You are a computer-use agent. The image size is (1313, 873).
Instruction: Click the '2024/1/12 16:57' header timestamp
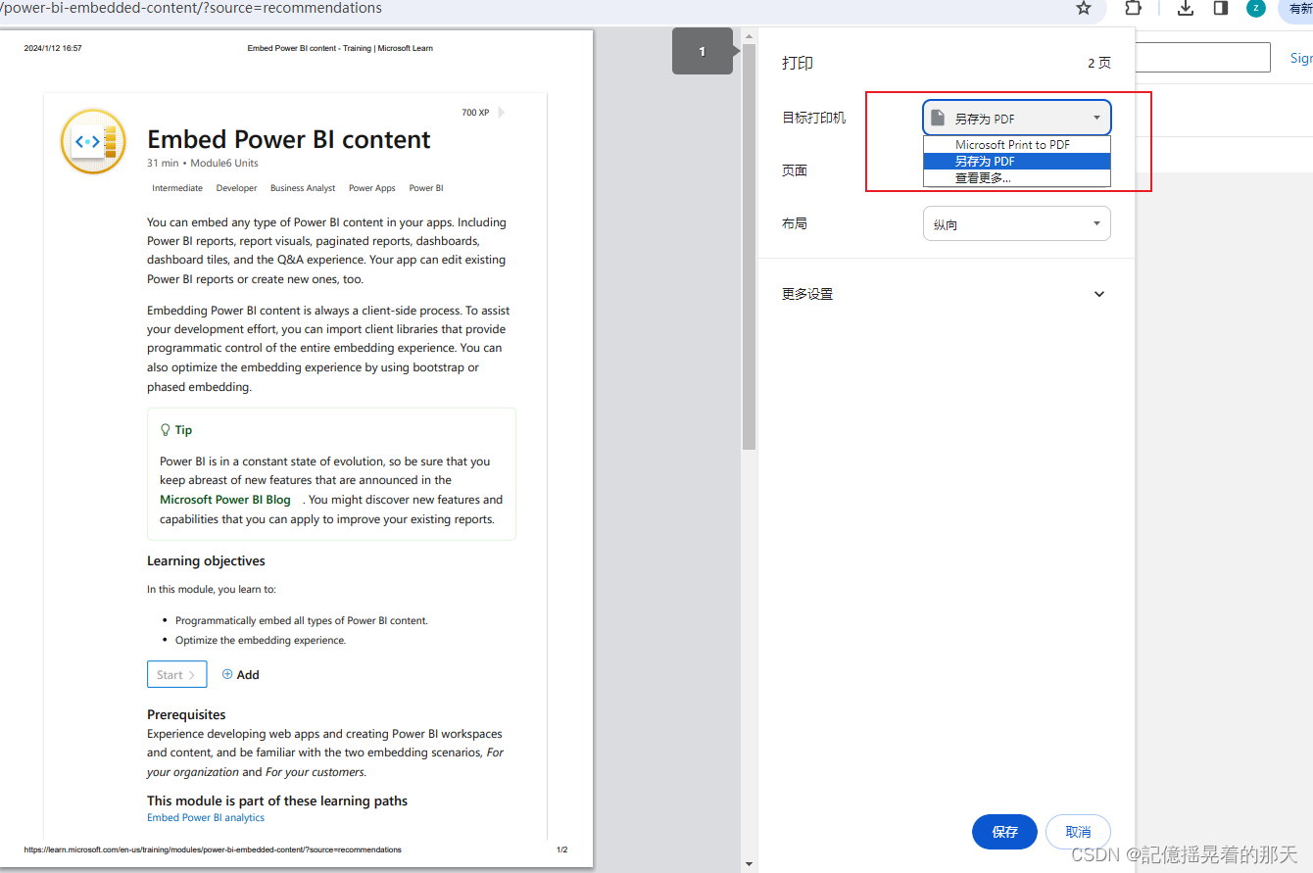(x=53, y=48)
